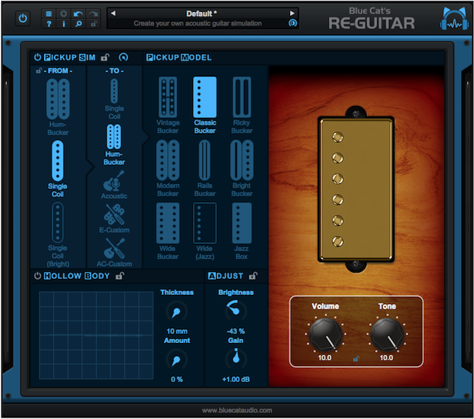The width and height of the screenshot is (474, 419).
Task: Select Single Coil as TO pickup
Action: tap(114, 99)
